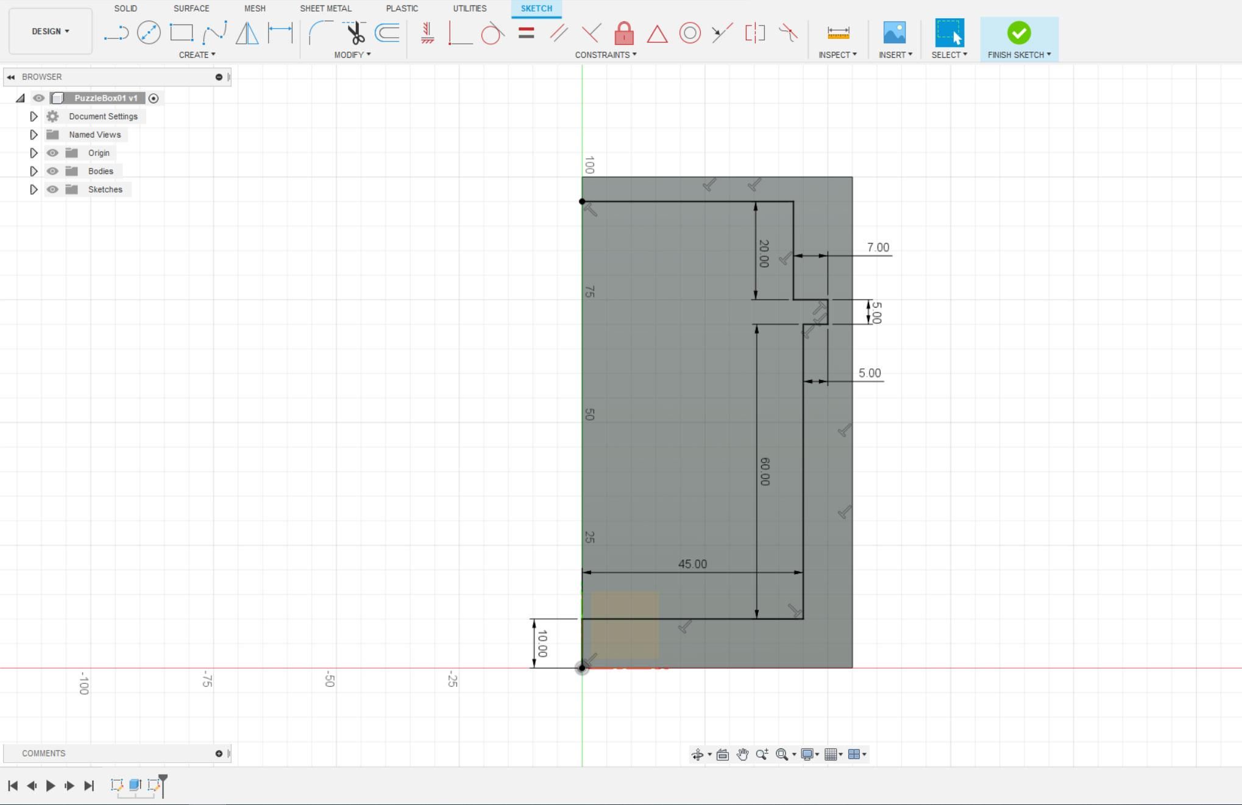Open the Grid and Snaps dropdown
Screen dimensions: 1242x805
click(834, 754)
